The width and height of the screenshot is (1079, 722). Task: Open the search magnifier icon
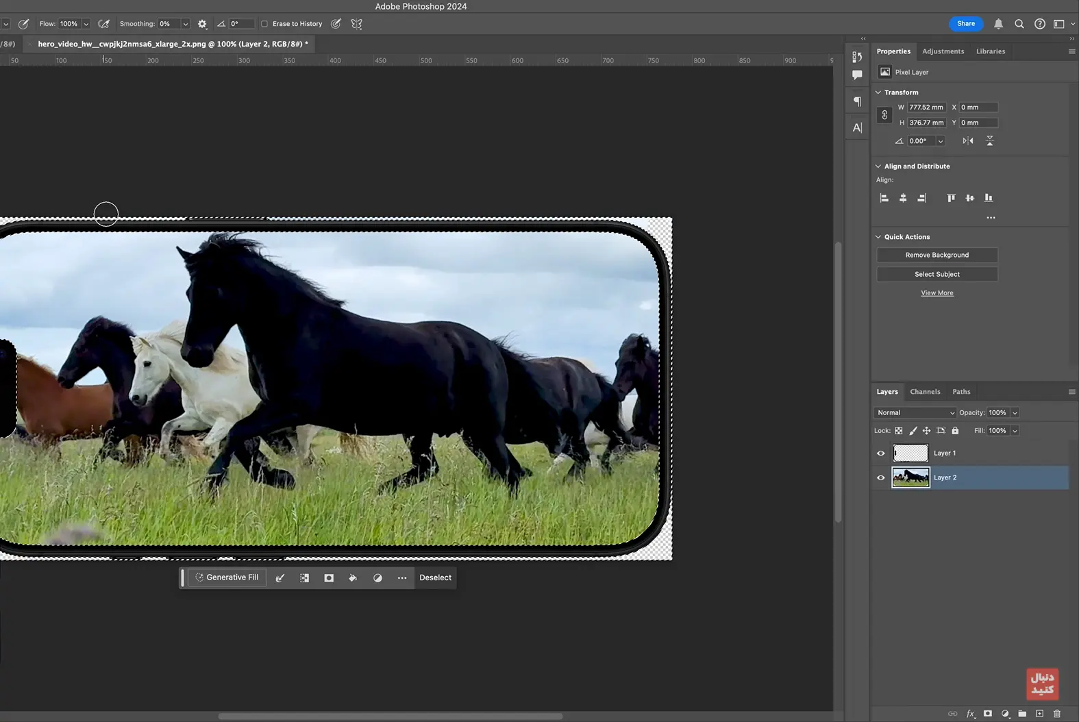[1019, 24]
